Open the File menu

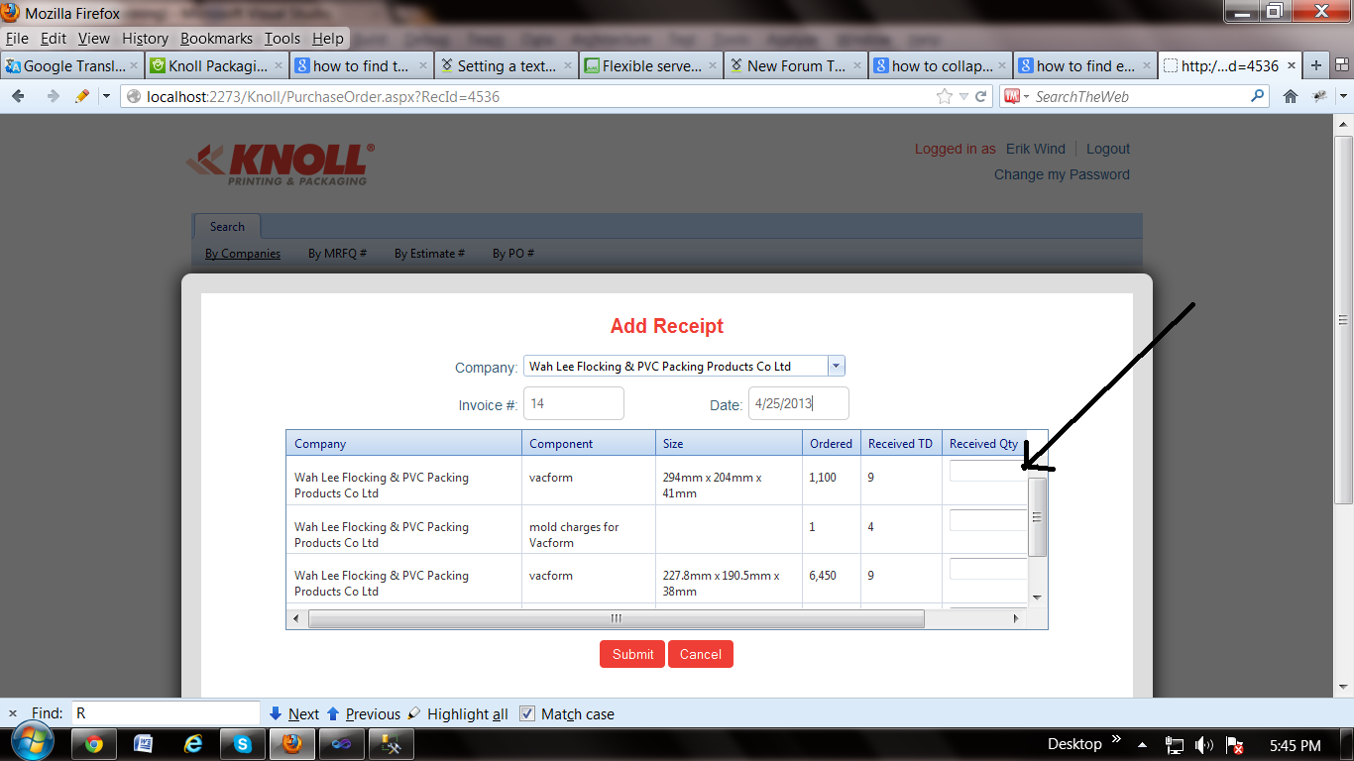[17, 39]
